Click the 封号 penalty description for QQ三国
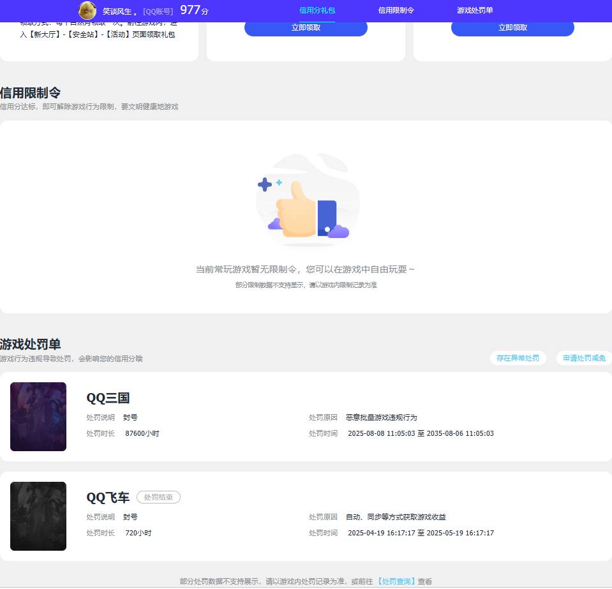Image resolution: width=612 pixels, height=589 pixels. coord(130,417)
